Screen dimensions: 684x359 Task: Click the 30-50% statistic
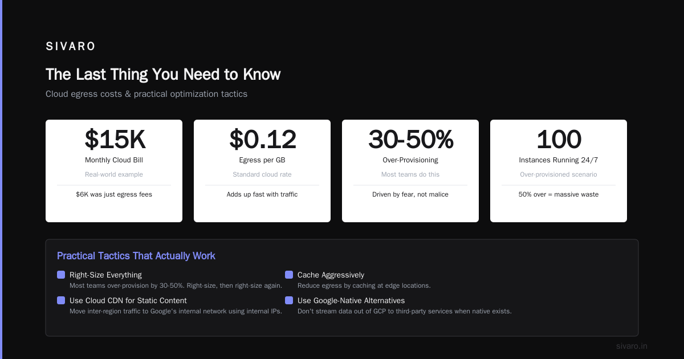click(410, 140)
